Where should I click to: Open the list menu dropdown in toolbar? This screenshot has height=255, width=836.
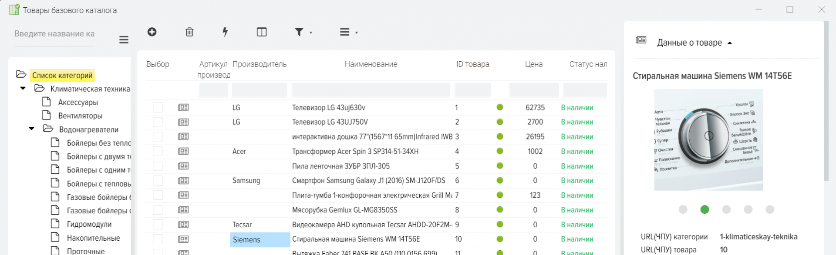pos(348,32)
